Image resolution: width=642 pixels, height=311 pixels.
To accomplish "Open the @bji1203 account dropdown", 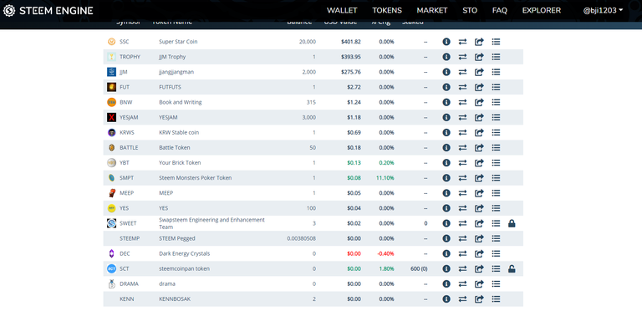I will pyautogui.click(x=603, y=11).
